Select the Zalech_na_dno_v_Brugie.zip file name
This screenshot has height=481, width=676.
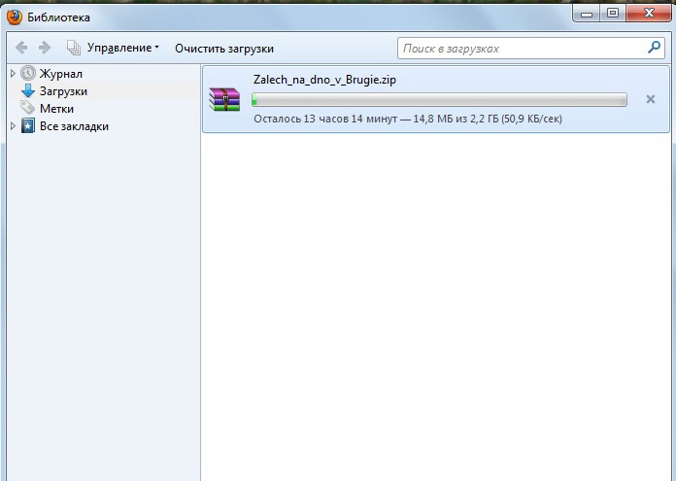324,80
